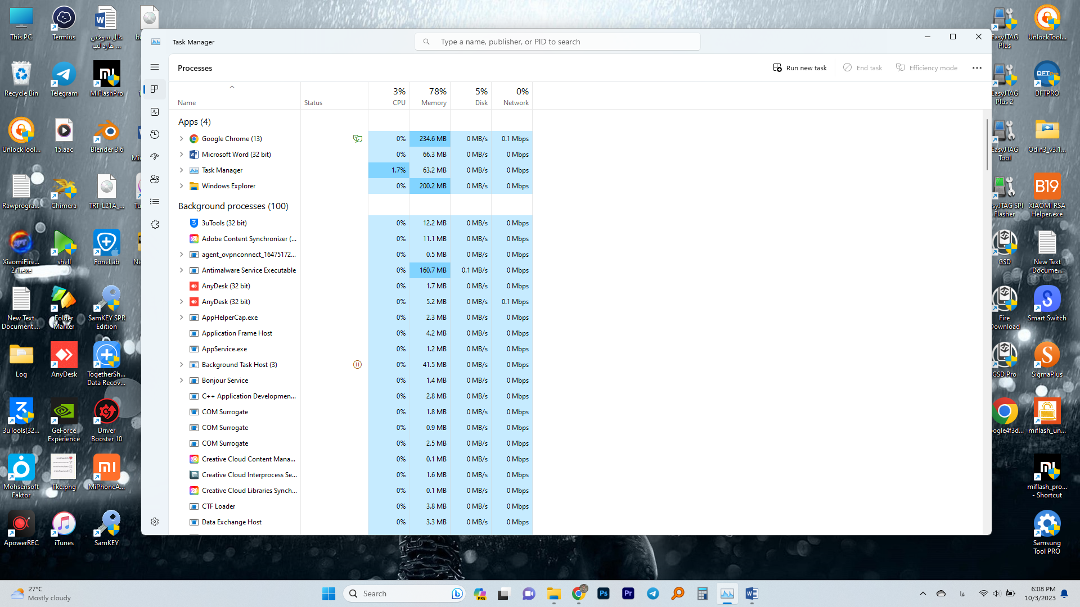Image resolution: width=1080 pixels, height=607 pixels.
Task: Open the Users page icon
Action: point(155,179)
